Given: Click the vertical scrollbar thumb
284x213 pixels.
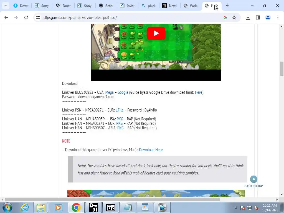Looking at the screenshot, I should click(x=282, y=69).
